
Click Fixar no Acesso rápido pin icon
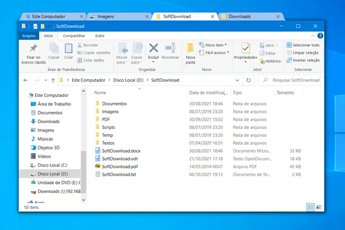33,48
